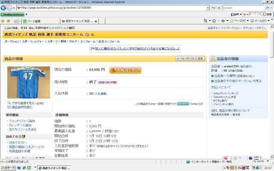Click the マイ・オークション link

point(230,28)
